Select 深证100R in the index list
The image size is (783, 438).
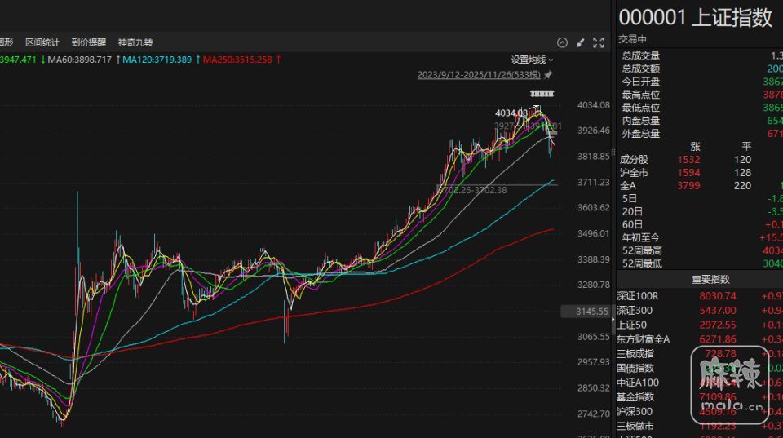coord(637,296)
